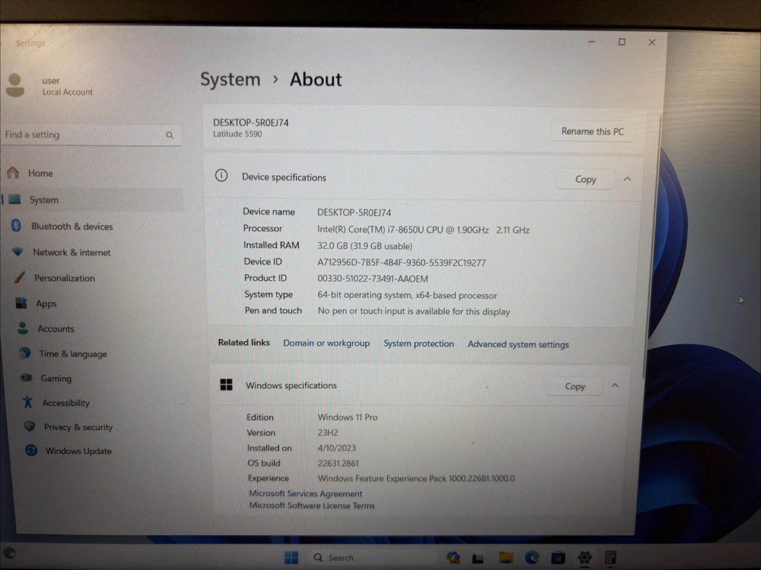
Task: Click the Settings gear taskbar icon
Action: click(x=584, y=558)
